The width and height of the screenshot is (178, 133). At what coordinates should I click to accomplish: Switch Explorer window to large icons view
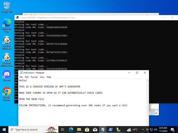point(156,113)
